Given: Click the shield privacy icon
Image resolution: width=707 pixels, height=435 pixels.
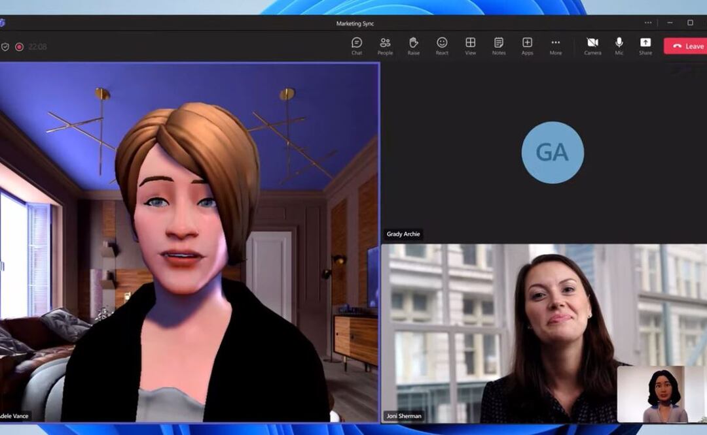Looking at the screenshot, I should pos(5,47).
